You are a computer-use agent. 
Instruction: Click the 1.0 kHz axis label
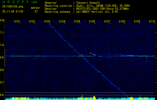2,45
